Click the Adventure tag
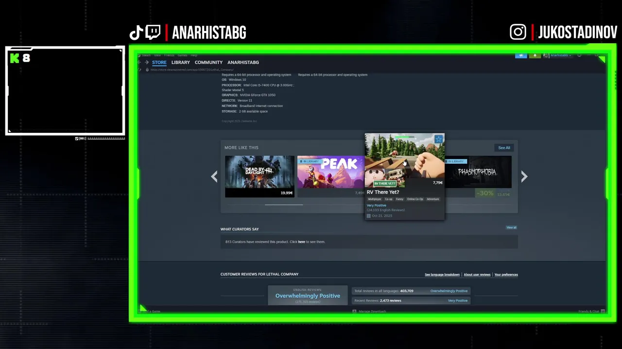Viewport: 622px width, 349px height. 433,199
